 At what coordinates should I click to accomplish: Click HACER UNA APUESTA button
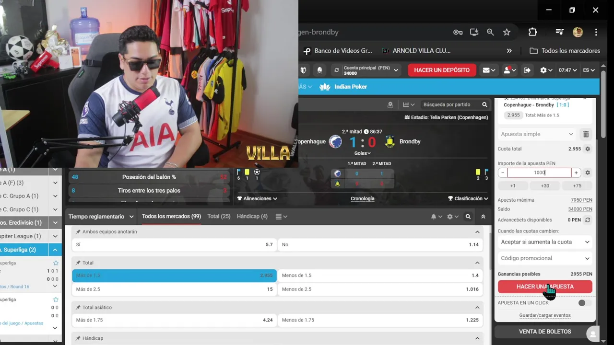click(x=545, y=287)
